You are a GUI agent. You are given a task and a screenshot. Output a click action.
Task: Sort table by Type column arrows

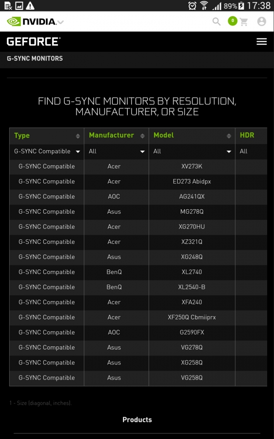78,136
